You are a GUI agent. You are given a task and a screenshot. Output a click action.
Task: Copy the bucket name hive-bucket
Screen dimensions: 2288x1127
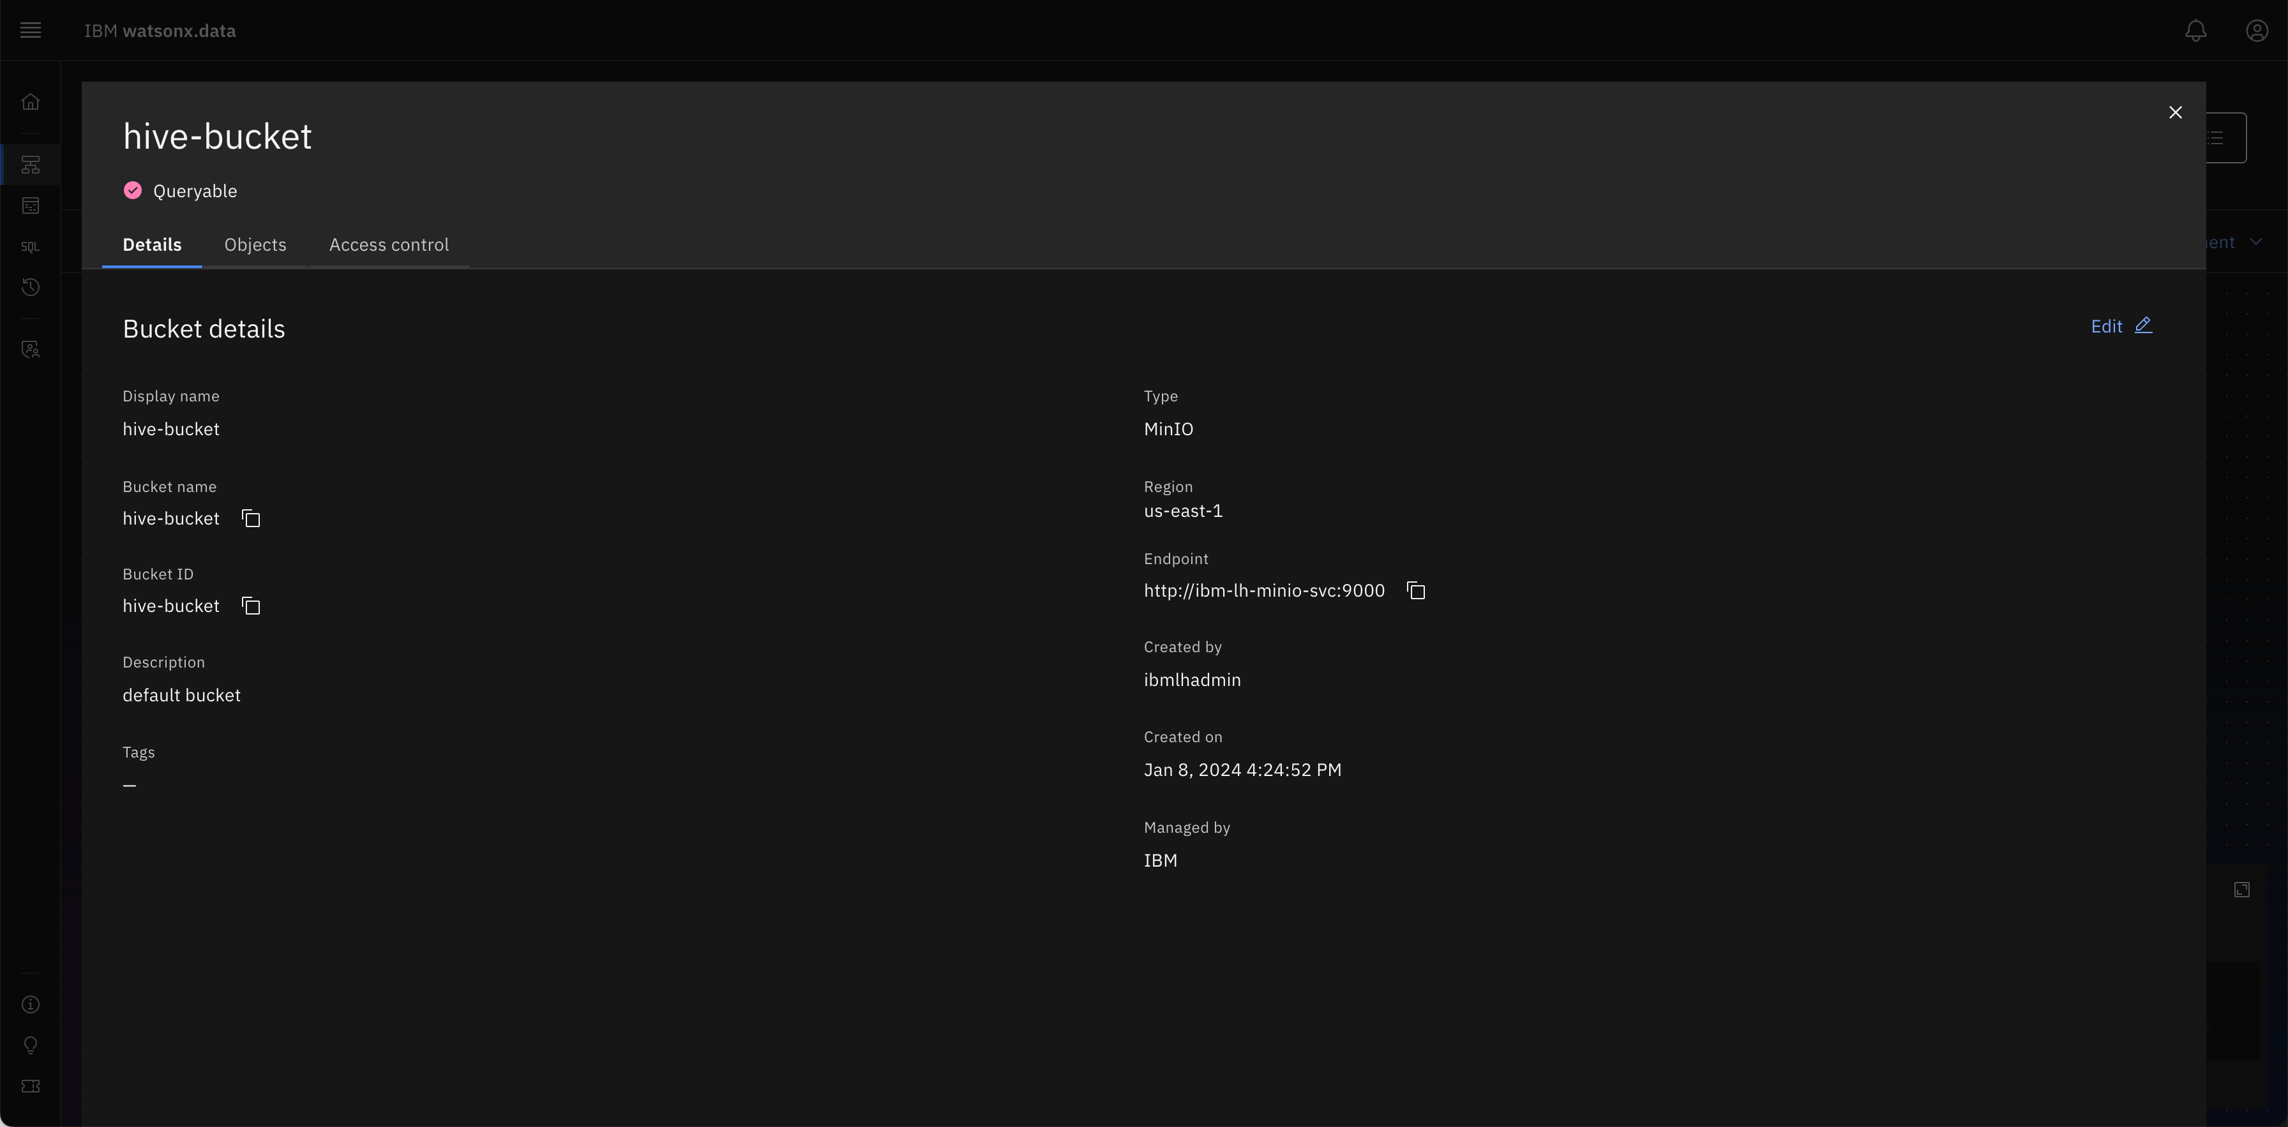(252, 519)
